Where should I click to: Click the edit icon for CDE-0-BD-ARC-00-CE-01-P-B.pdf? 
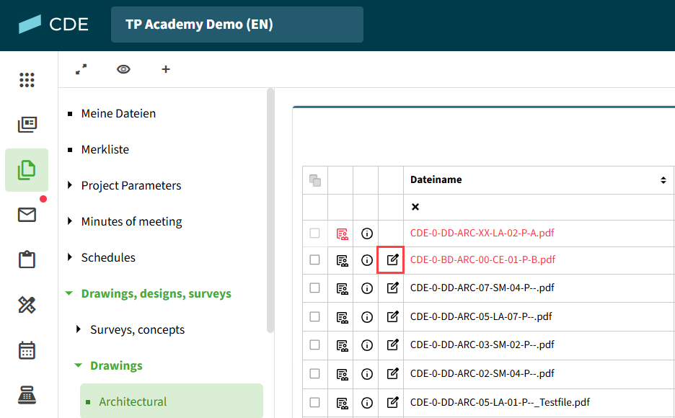(392, 260)
